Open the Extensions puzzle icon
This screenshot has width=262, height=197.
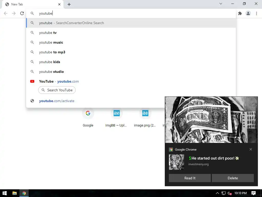(x=240, y=13)
